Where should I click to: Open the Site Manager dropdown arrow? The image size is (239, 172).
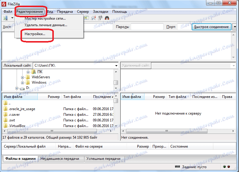coord(12,18)
